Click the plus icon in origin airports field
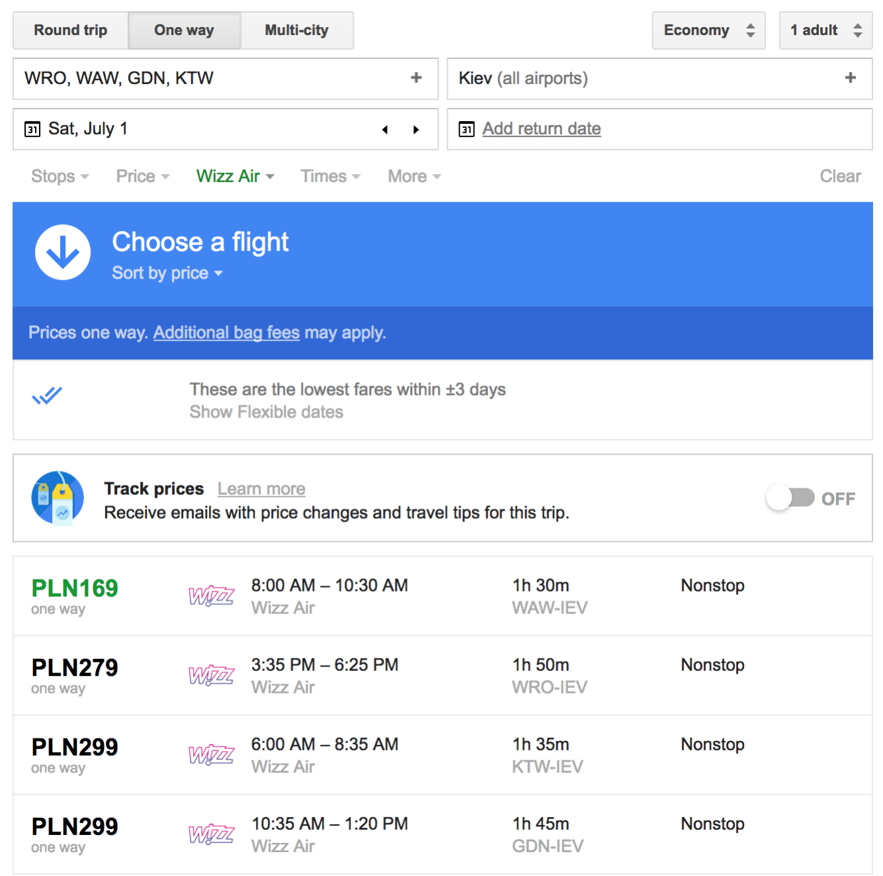This screenshot has height=876, width=883. coord(416,78)
